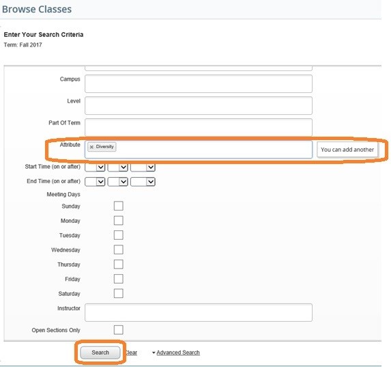The height and width of the screenshot is (367, 391).
Task: Click the 'You can add another' tooltip
Action: (x=347, y=150)
